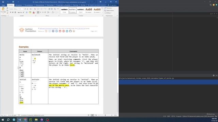218x122 pixels.
Task: Cut selection using the scissors icon
Action: [7, 8]
